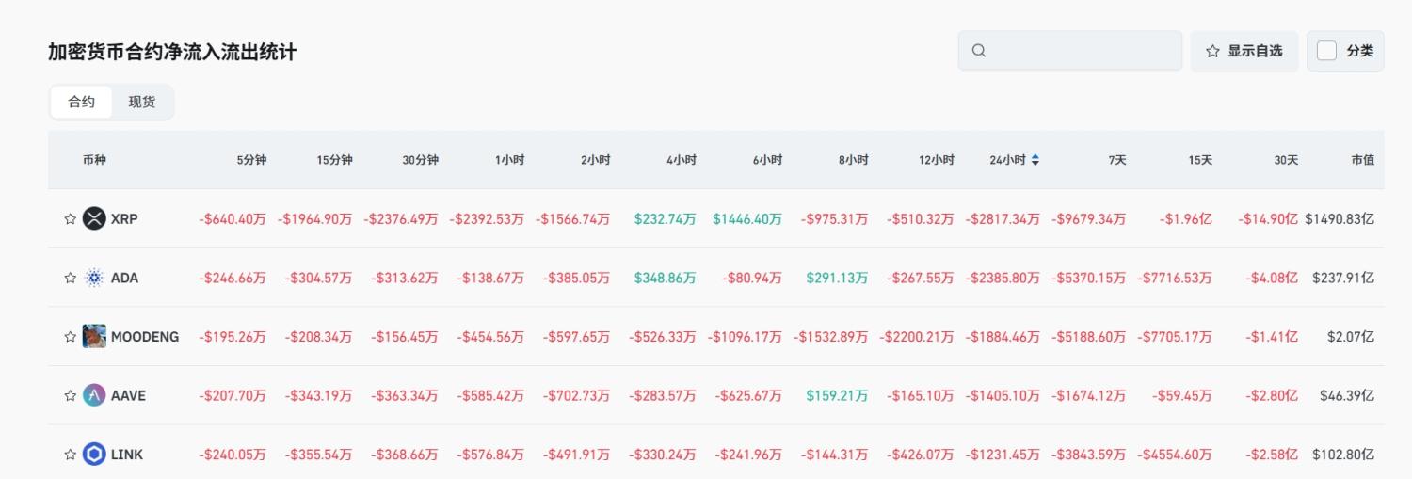The image size is (1412, 479).
Task: Switch to the 现货 tab
Action: 142,102
